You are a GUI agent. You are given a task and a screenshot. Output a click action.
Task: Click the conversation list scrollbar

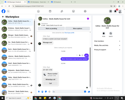click(x=34, y=36)
